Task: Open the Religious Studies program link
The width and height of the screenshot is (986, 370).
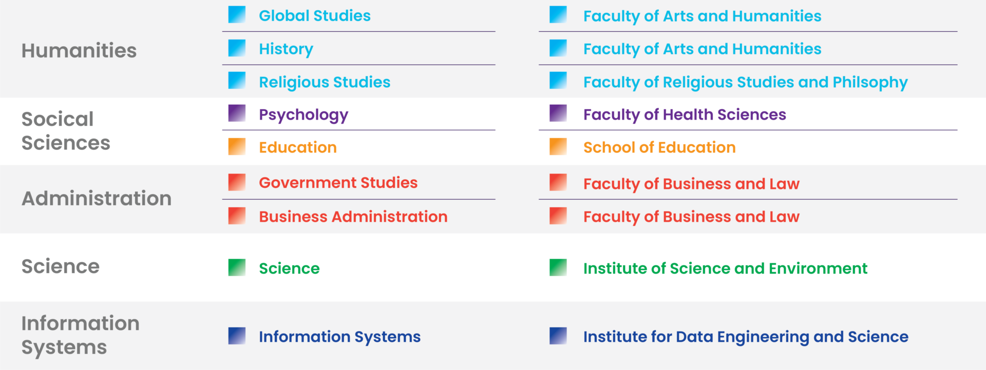Action: [325, 82]
